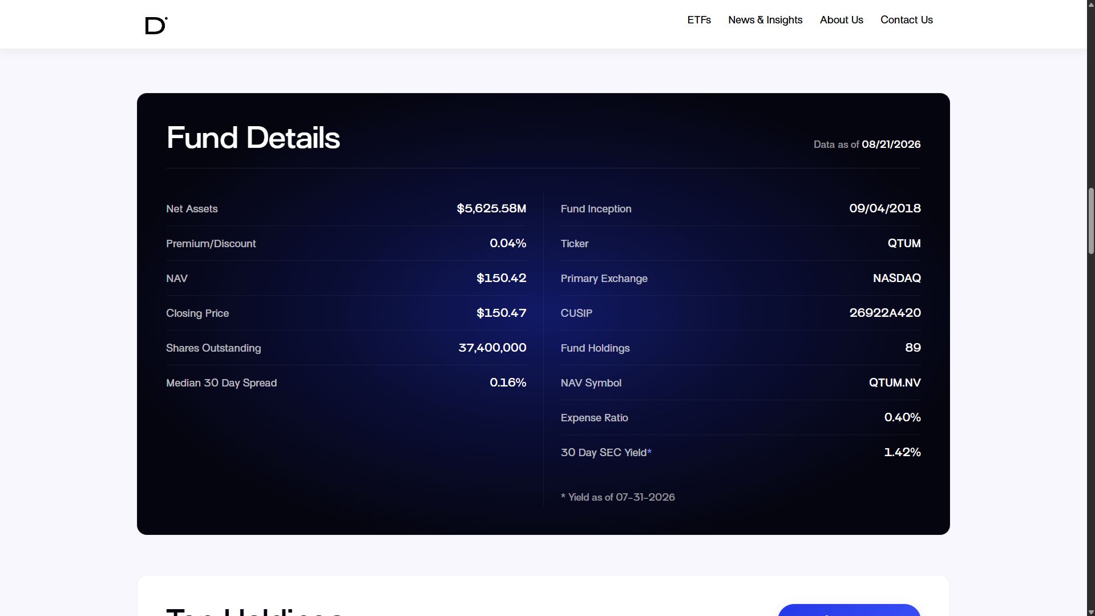The width and height of the screenshot is (1095, 616).
Task: Click the scrollbar down arrow
Action: [x=1091, y=611]
